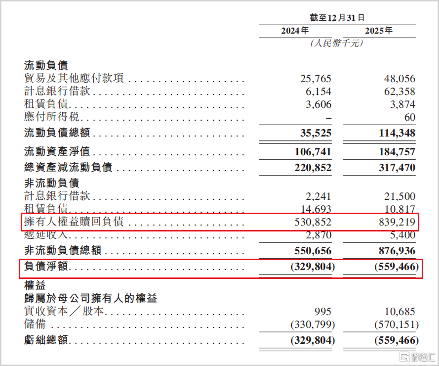Select highlighted 擁有人權益贖回負債 row label
This screenshot has width=439, height=366.
click(74, 222)
